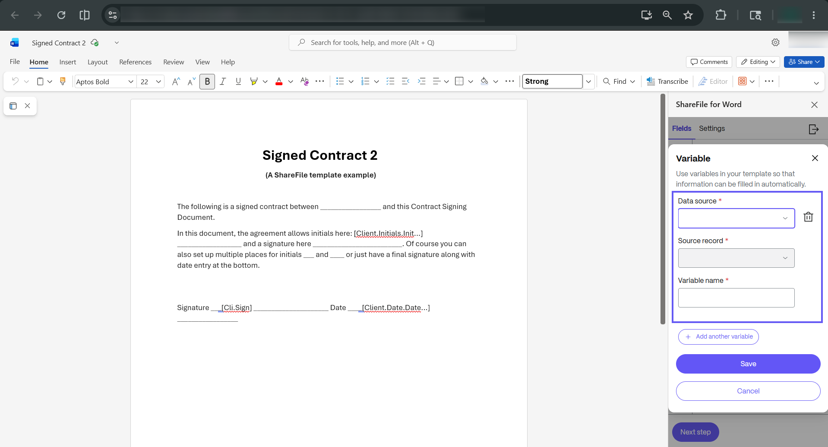
Task: Switch to the Insert tab
Action: click(68, 62)
